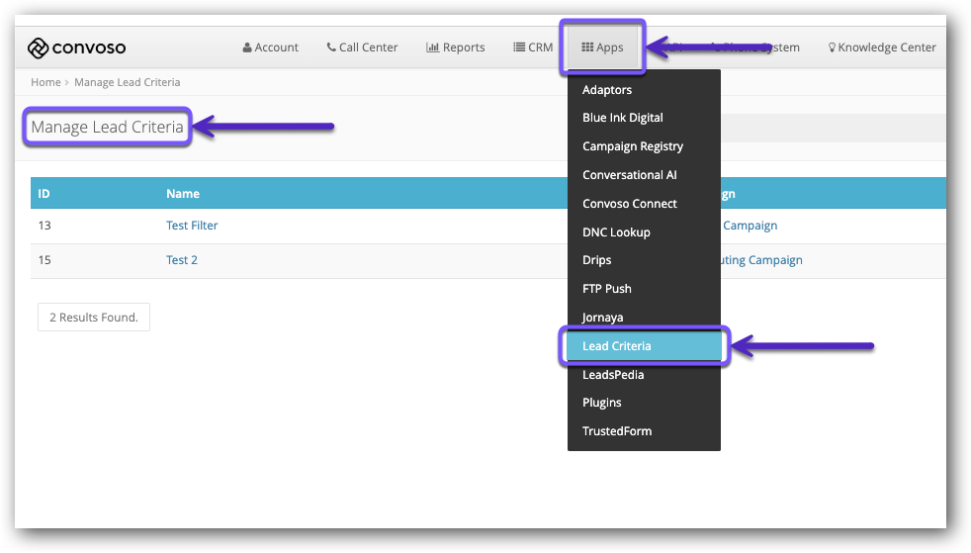Open the Test Filter criteria link
The width and height of the screenshot is (971, 553).
(x=192, y=226)
